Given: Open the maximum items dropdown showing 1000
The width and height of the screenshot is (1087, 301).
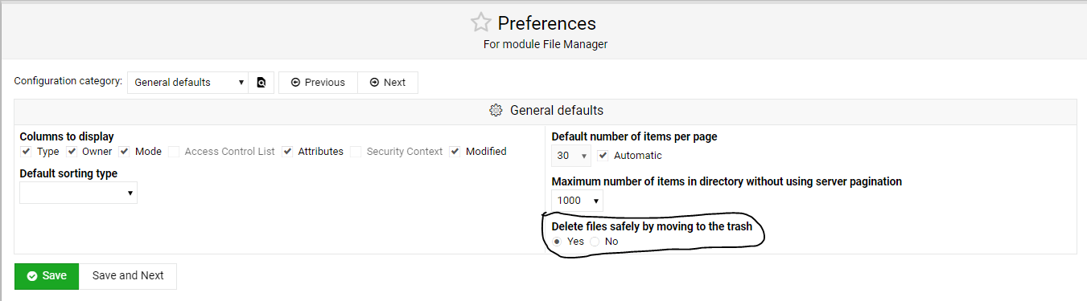Looking at the screenshot, I should pos(577,201).
